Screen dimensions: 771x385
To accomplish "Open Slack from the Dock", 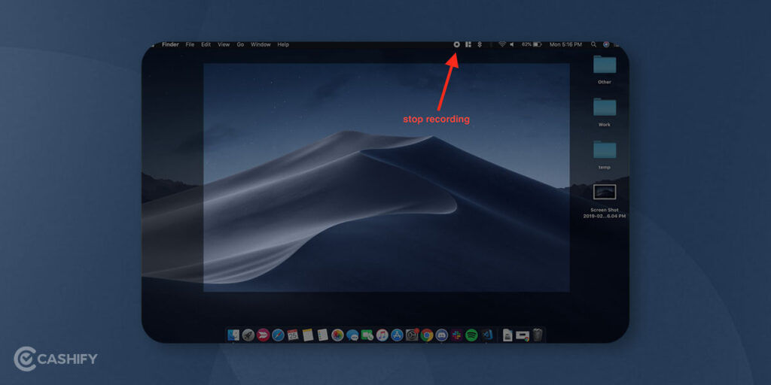I will coord(457,335).
